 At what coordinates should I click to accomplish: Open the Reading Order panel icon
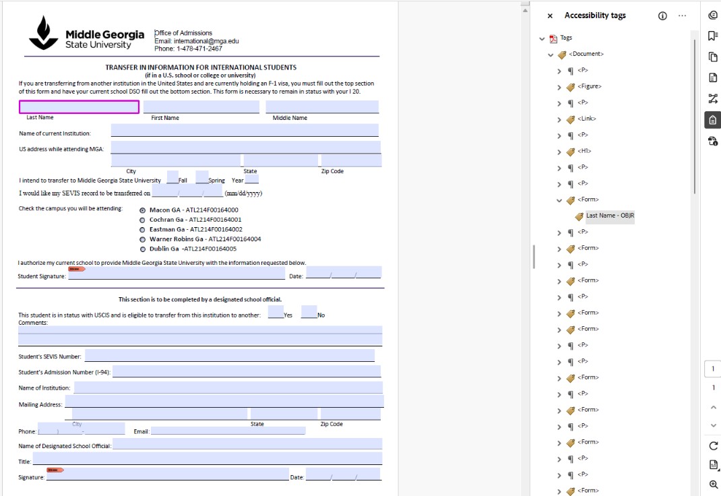(713, 98)
